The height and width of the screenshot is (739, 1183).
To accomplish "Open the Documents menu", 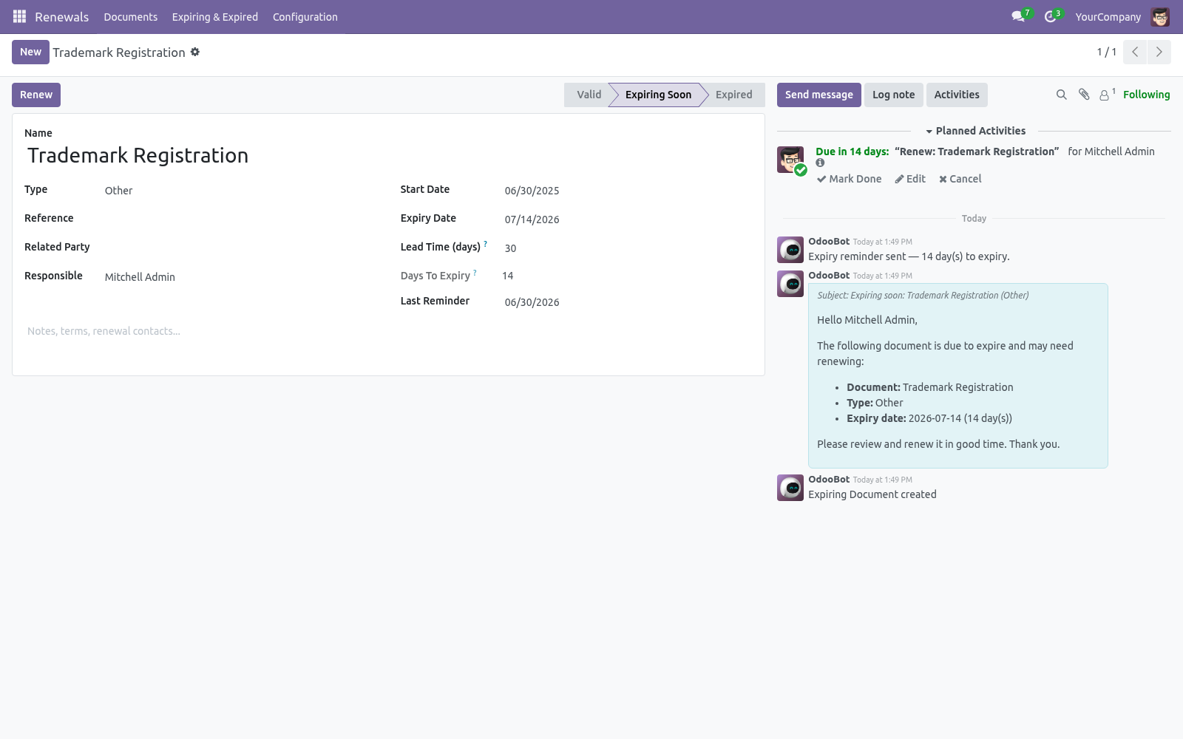I will click(x=131, y=17).
